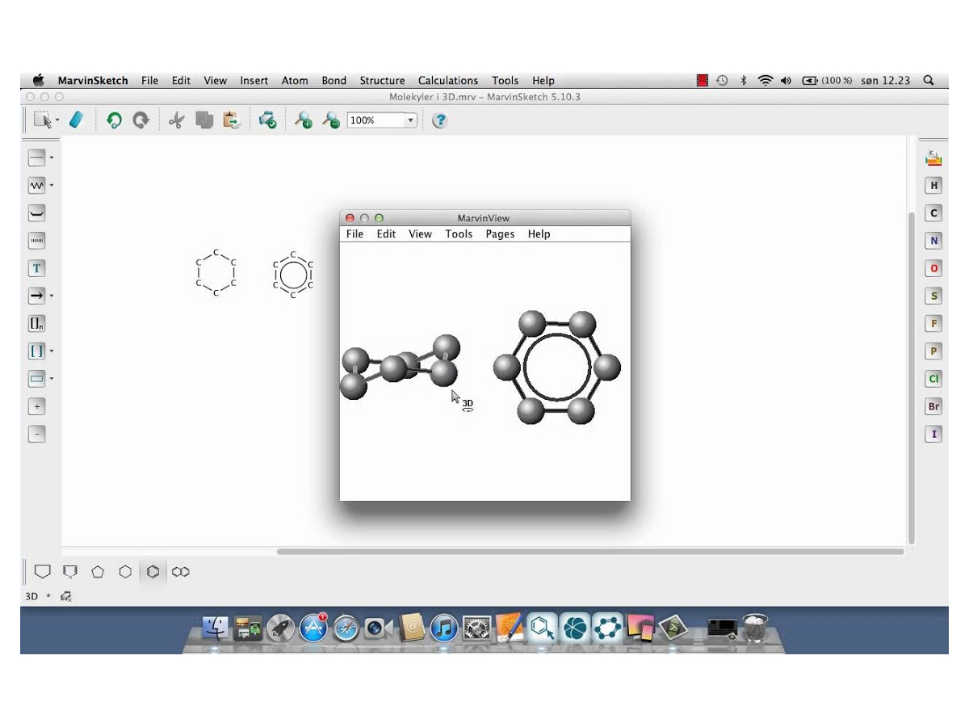Click the increase charge plus button
The width and height of the screenshot is (969, 727).
coord(36,406)
